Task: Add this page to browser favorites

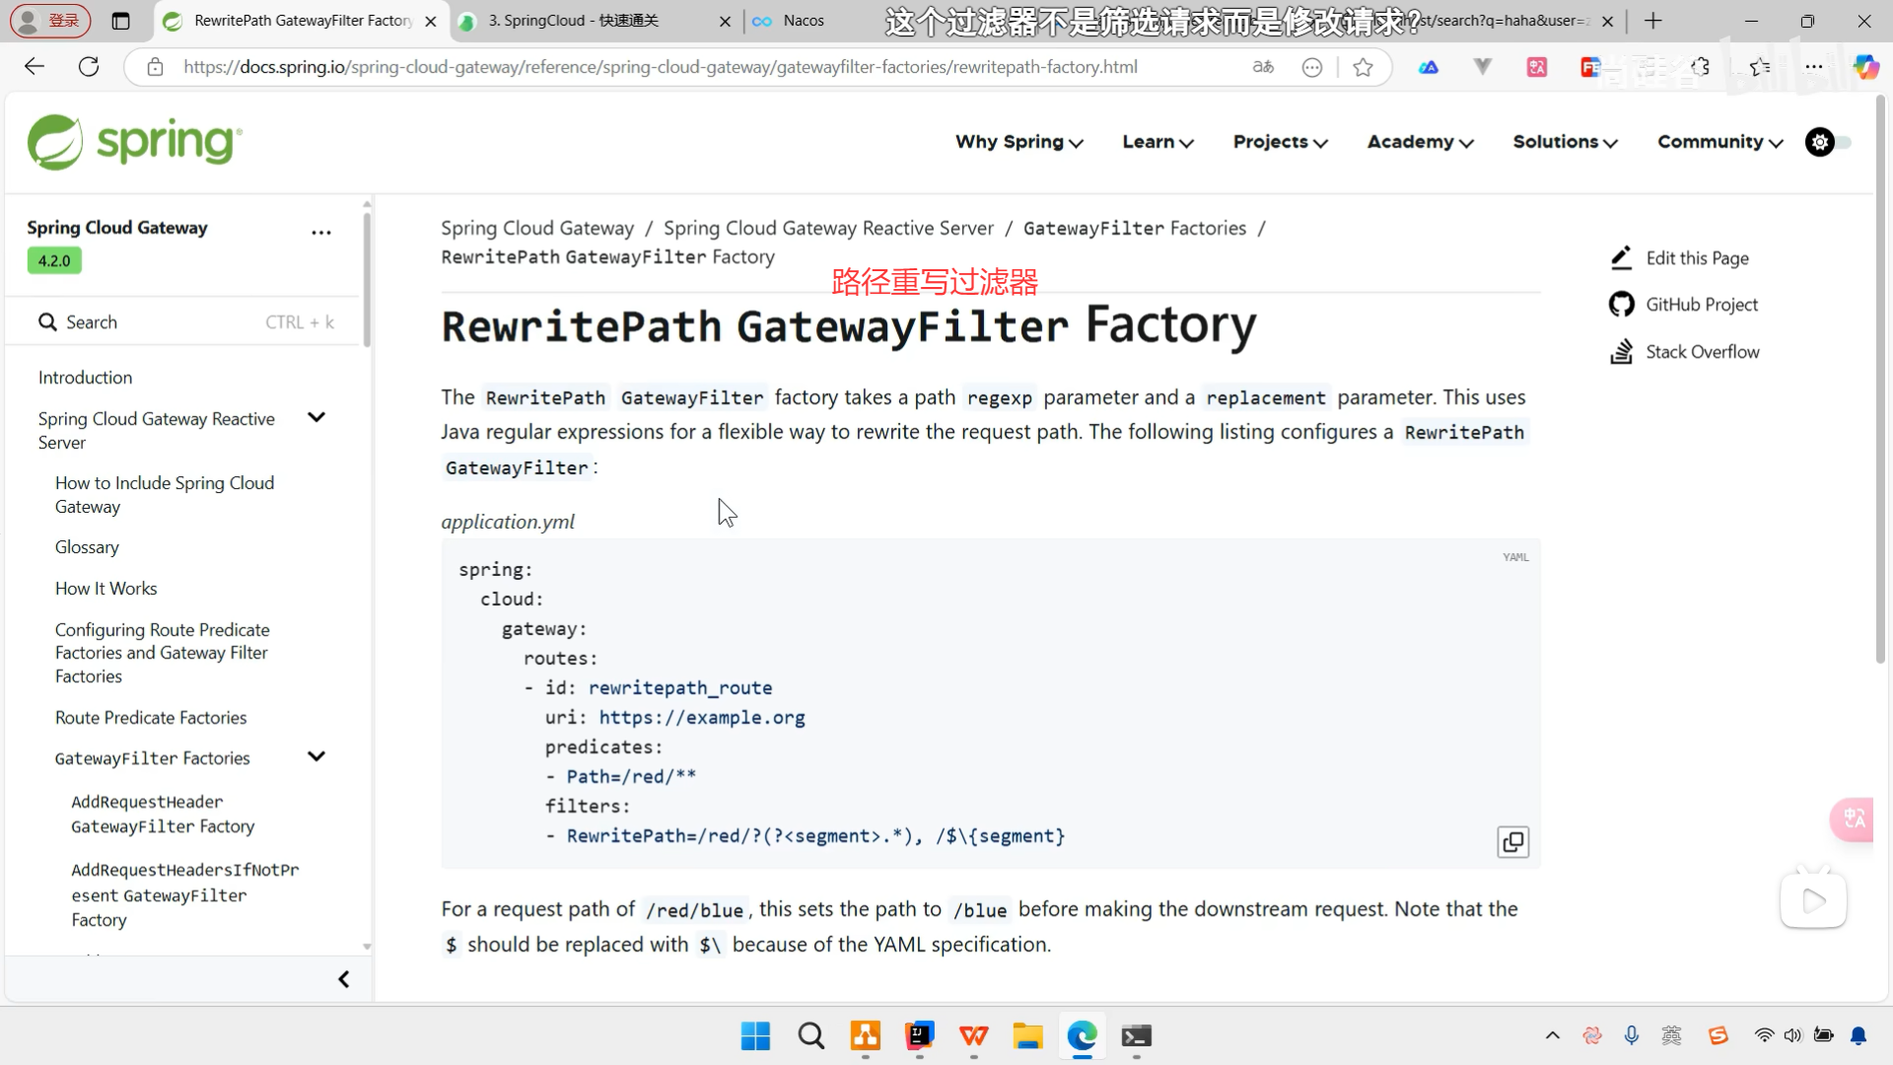Action: [x=1363, y=67]
